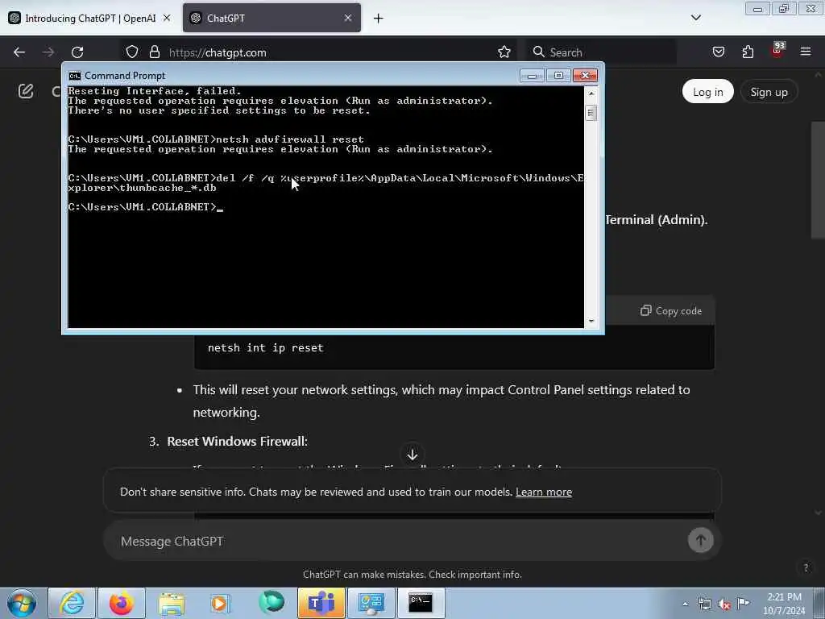
Task: Click the 'Terminal (Admin).' text
Action: [656, 219]
